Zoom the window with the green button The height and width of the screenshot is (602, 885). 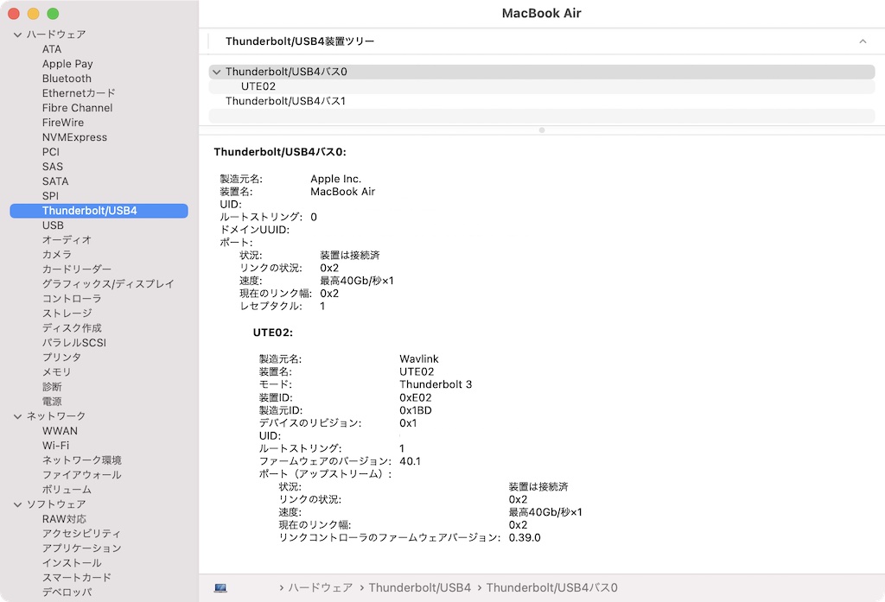tap(53, 14)
